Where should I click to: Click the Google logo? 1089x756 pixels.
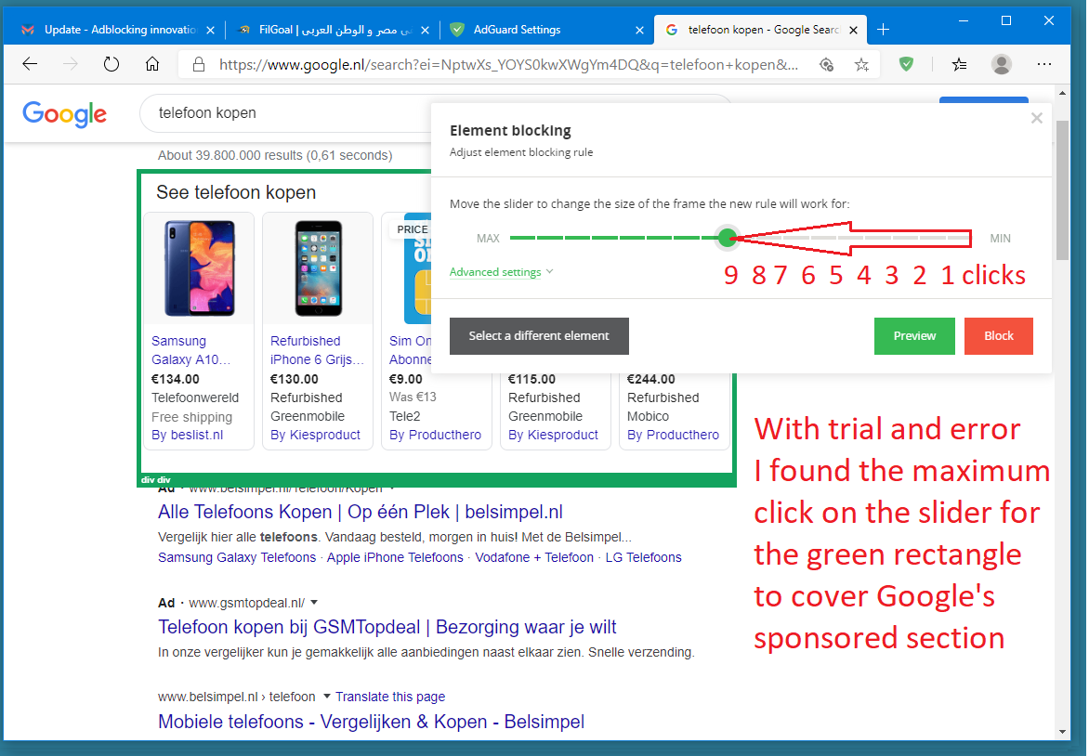pyautogui.click(x=65, y=114)
